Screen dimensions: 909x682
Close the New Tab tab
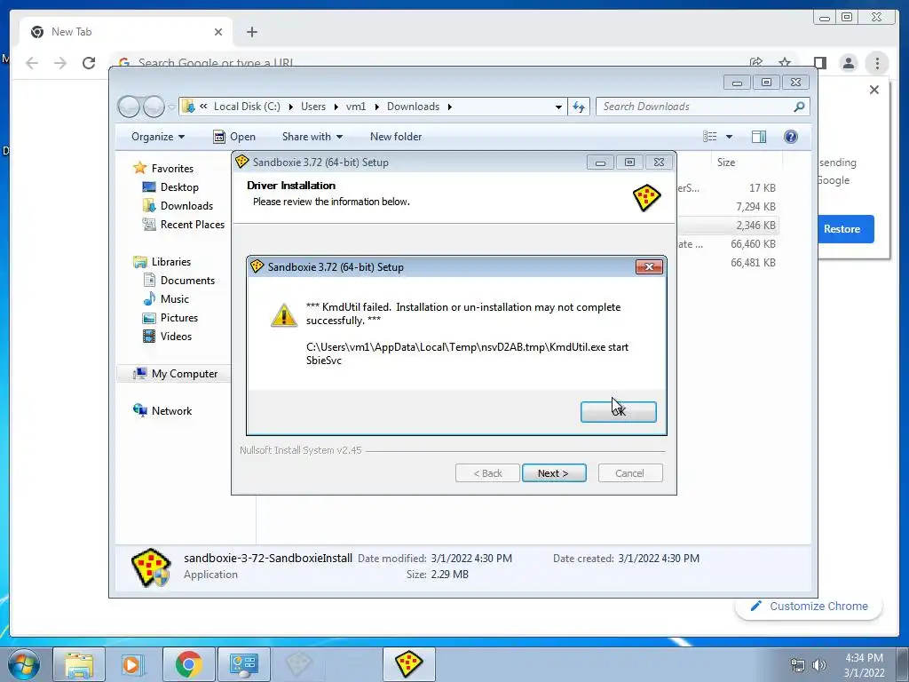click(x=218, y=32)
